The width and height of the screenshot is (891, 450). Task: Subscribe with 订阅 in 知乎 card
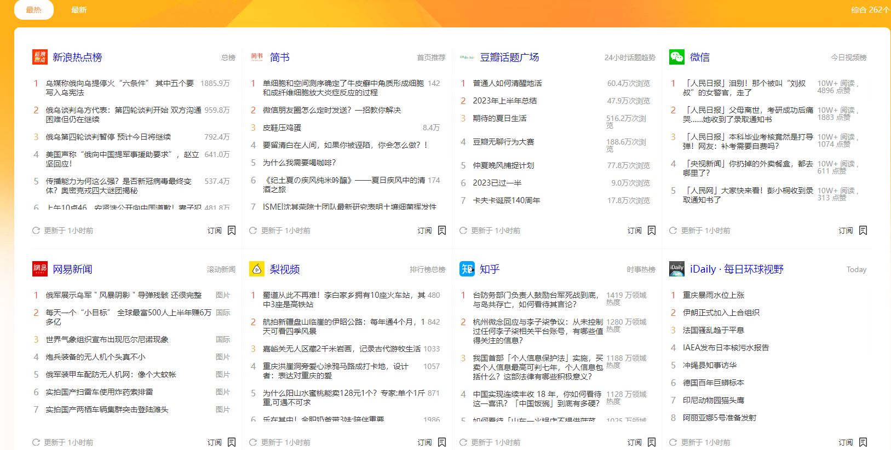point(635,442)
